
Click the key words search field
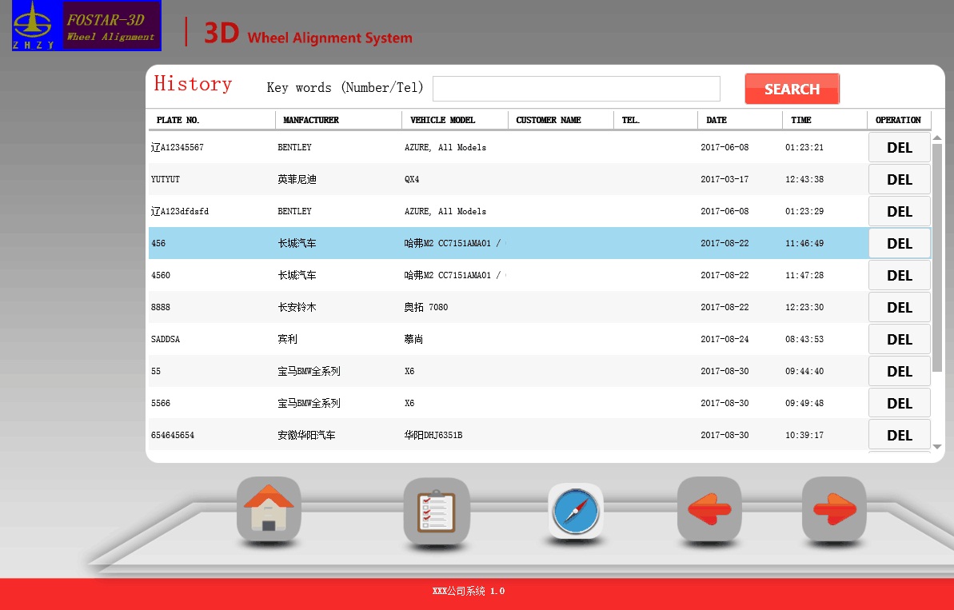click(x=576, y=89)
